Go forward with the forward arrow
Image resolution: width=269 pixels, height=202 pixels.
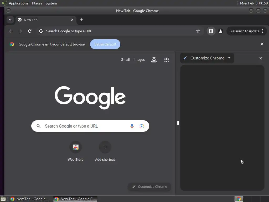(20, 31)
